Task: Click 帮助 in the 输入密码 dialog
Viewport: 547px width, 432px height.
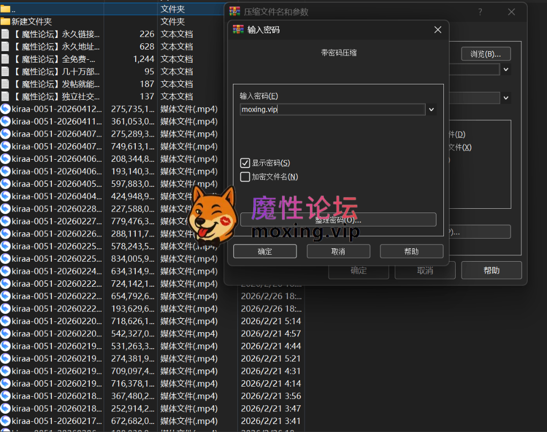Action: tap(411, 252)
